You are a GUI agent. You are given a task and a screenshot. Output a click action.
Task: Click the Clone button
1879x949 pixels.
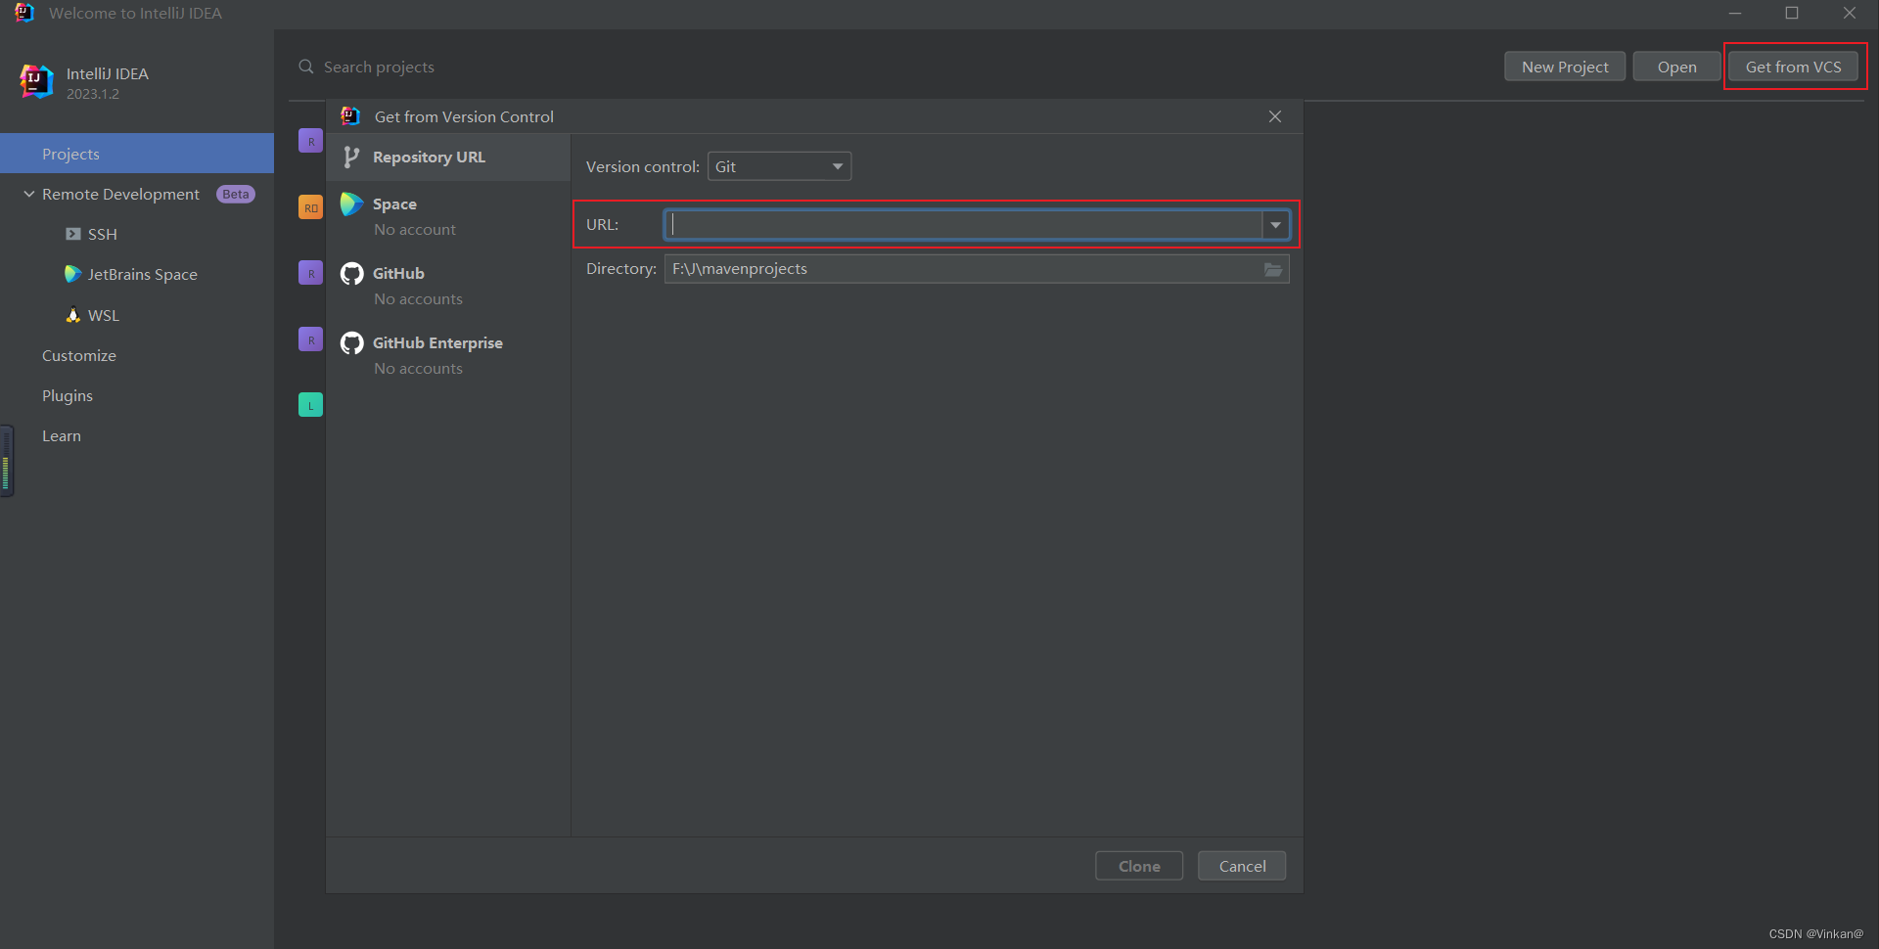point(1138,865)
